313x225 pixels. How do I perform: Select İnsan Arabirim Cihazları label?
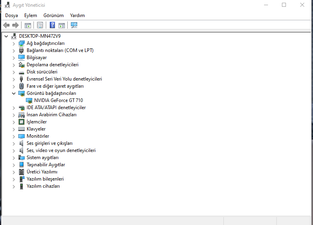coord(51,115)
